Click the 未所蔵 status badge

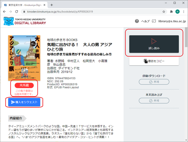coord(24,85)
